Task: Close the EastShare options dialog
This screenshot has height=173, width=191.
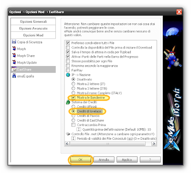Action: pyautogui.click(x=179, y=12)
